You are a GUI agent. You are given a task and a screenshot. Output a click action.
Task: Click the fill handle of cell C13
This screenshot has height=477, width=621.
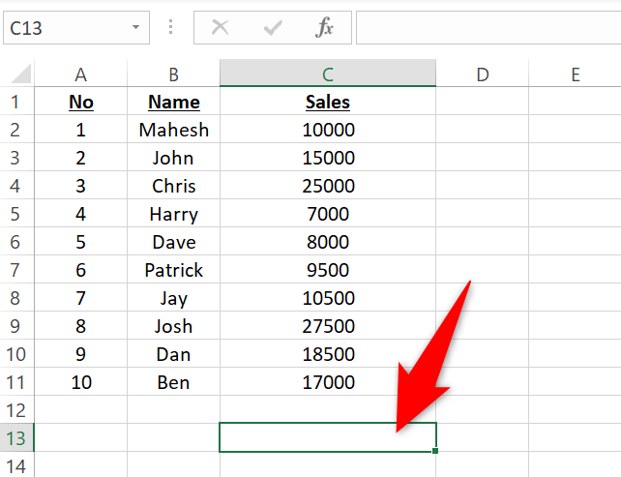[x=435, y=451]
